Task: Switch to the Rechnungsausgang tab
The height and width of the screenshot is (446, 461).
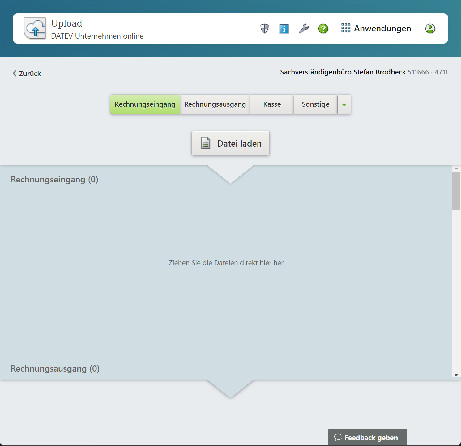Action: point(215,104)
